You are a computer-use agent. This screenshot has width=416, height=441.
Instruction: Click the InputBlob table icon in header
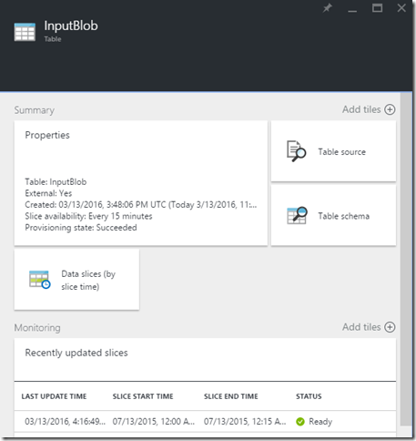[25, 32]
